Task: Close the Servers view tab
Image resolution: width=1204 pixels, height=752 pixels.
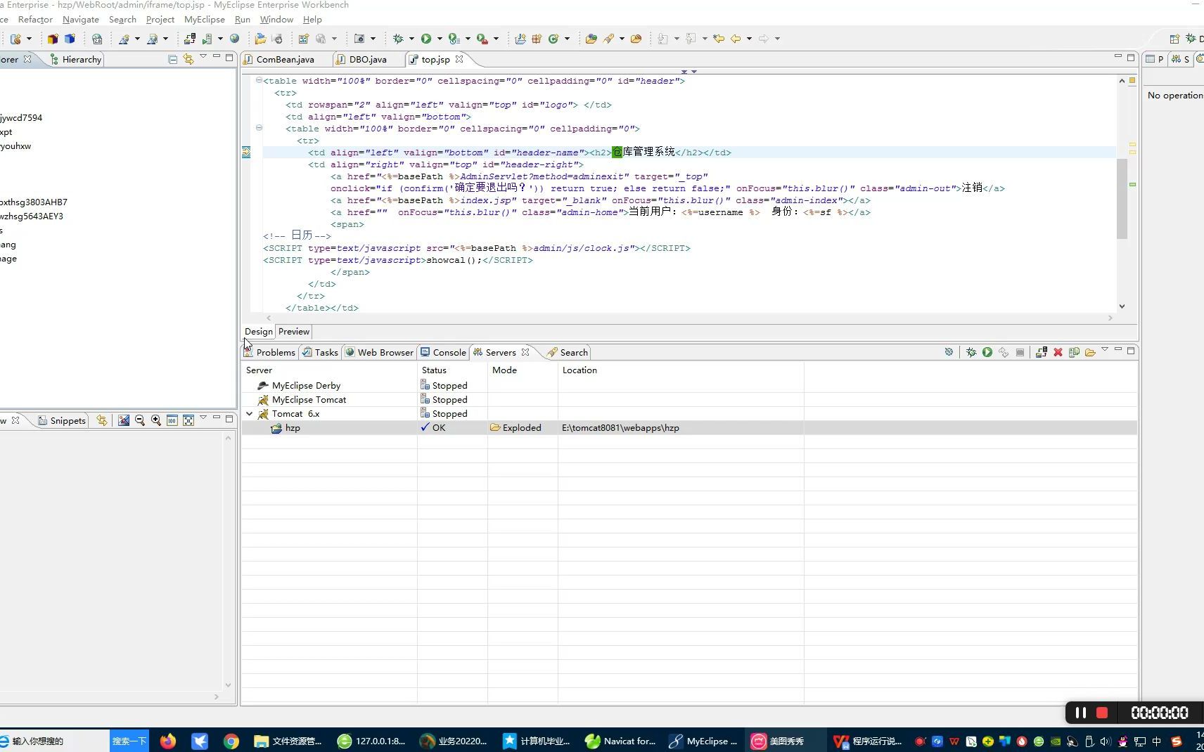Action: [525, 352]
